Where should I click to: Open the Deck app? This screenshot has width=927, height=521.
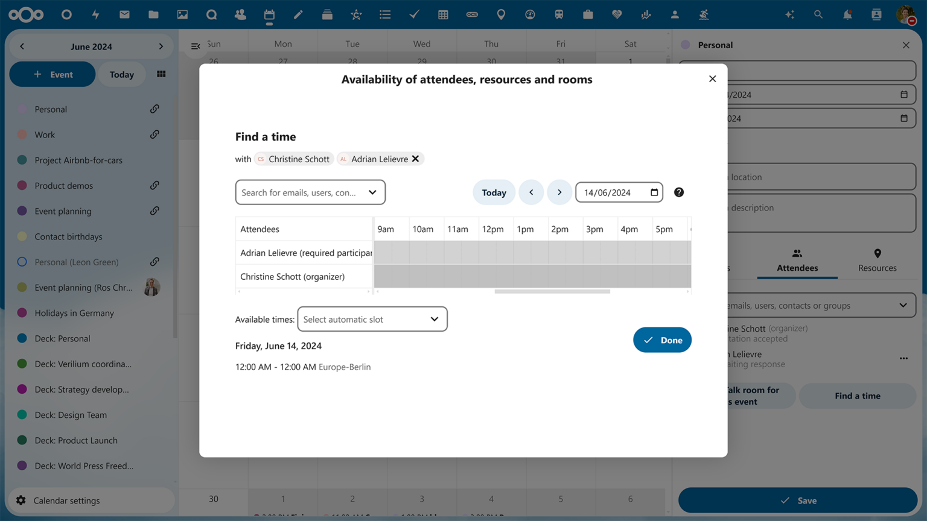327,14
